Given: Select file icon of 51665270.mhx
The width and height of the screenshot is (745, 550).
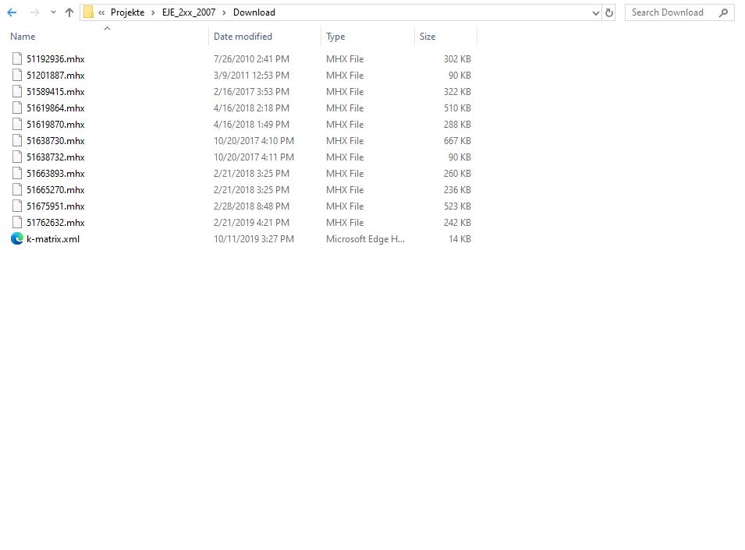Looking at the screenshot, I should tap(17, 190).
